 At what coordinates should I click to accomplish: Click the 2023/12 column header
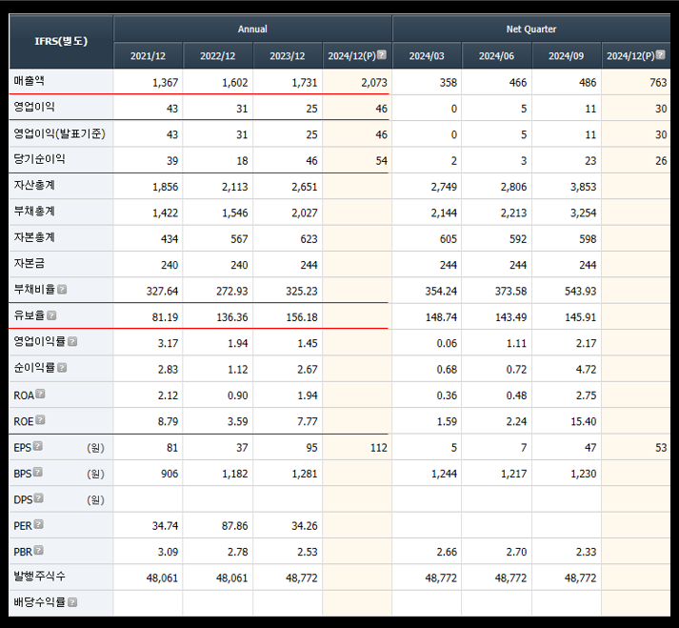click(288, 56)
